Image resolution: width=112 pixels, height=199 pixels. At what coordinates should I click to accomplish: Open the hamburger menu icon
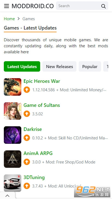click(x=7, y=6)
